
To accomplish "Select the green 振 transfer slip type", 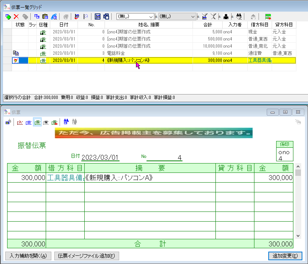I will pyautogui.click(x=37, y=122).
